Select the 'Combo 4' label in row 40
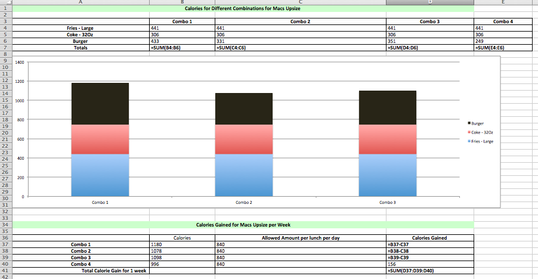Image resolution: width=538 pixels, height=279 pixels. [81, 264]
